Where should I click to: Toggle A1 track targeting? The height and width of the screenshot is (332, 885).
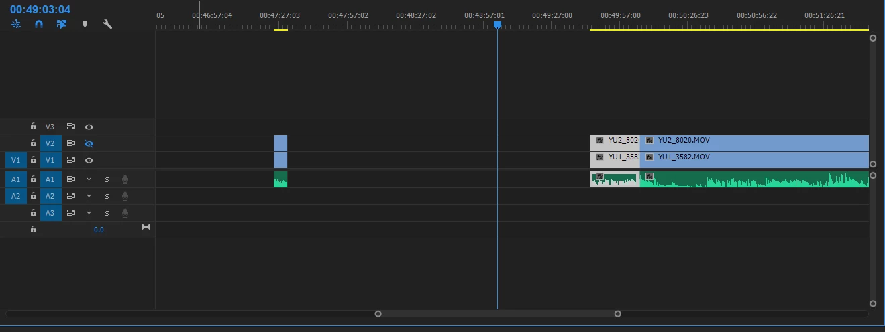click(50, 179)
